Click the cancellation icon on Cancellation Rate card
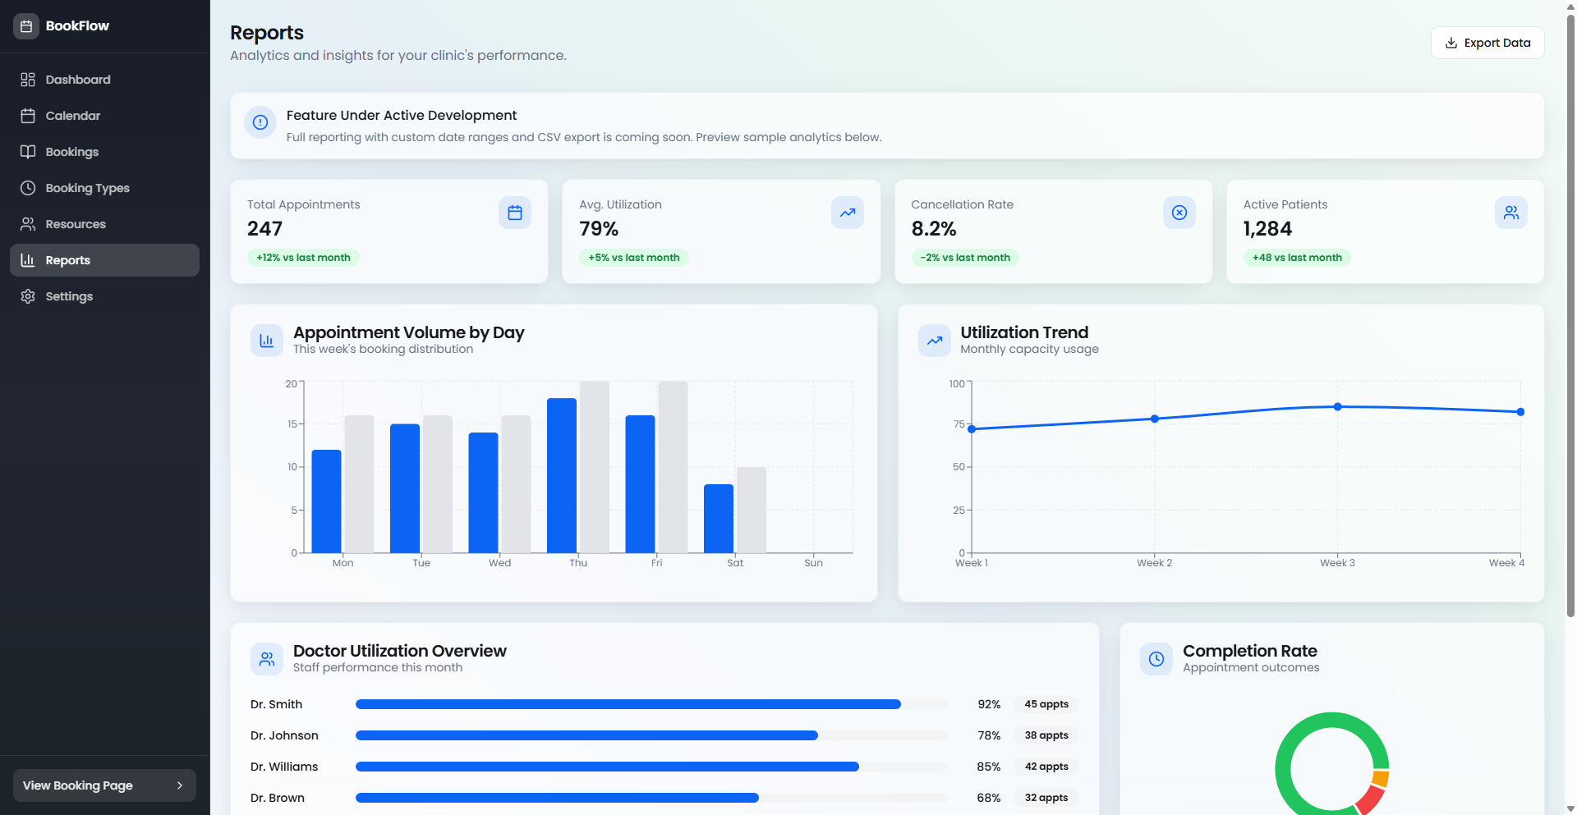Screen dimensions: 1577x815 pos(1179,212)
